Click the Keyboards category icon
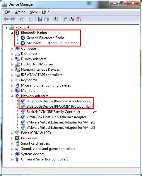Image resolution: width=142 pixels, height=176 pixels. coord(17,80)
